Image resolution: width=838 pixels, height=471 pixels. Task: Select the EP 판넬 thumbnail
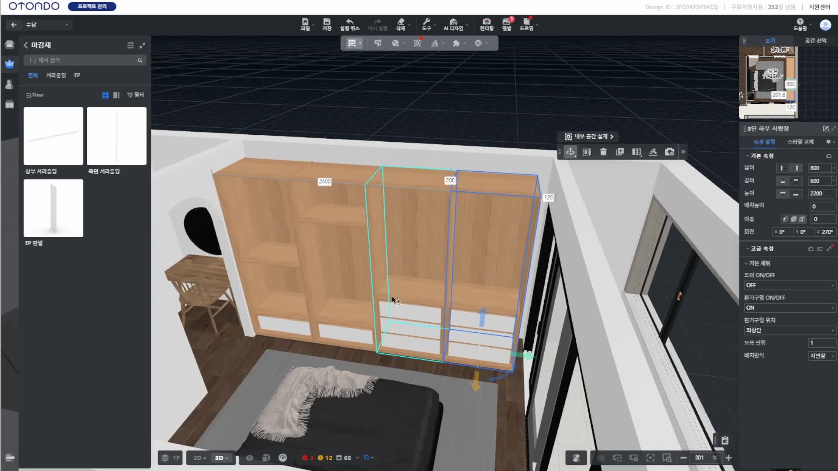coord(53,208)
